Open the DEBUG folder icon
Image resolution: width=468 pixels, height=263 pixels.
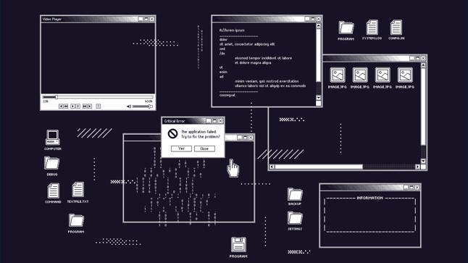pos(52,163)
